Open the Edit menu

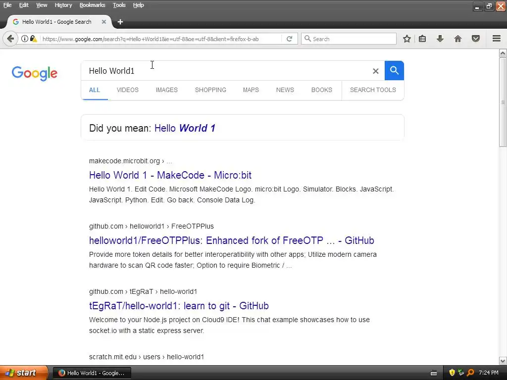(24, 5)
